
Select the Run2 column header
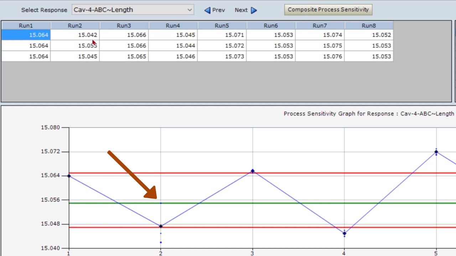tap(75, 26)
